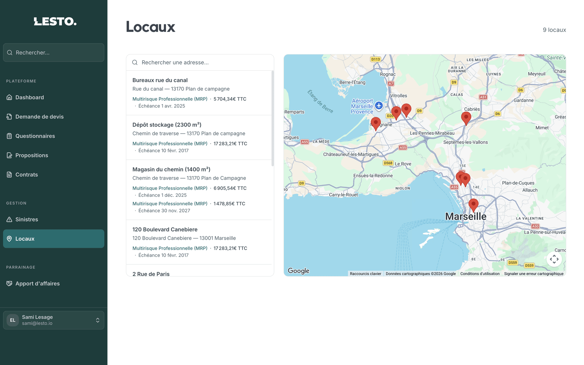Click the red pin above Marseille label
Screen dimensions: 584x365
pos(473,205)
